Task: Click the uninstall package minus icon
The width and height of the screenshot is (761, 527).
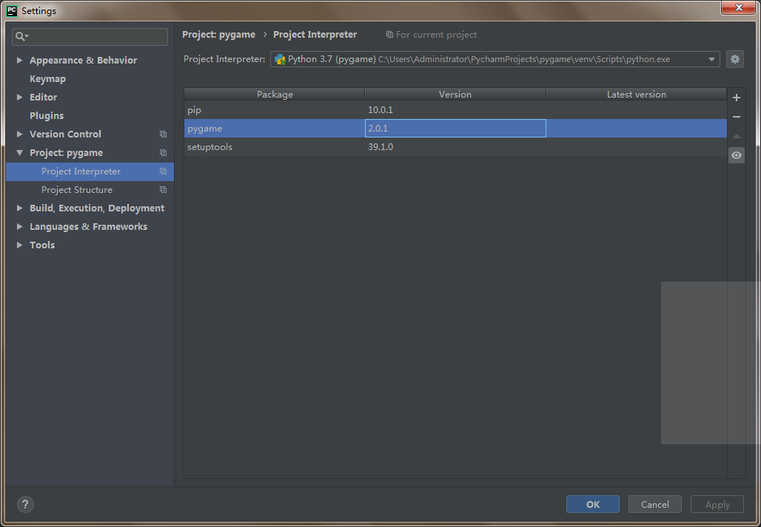Action: [736, 116]
